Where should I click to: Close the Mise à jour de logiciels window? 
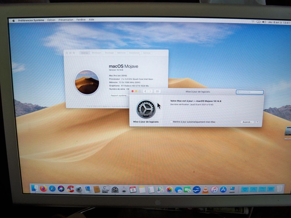[x=132, y=91]
